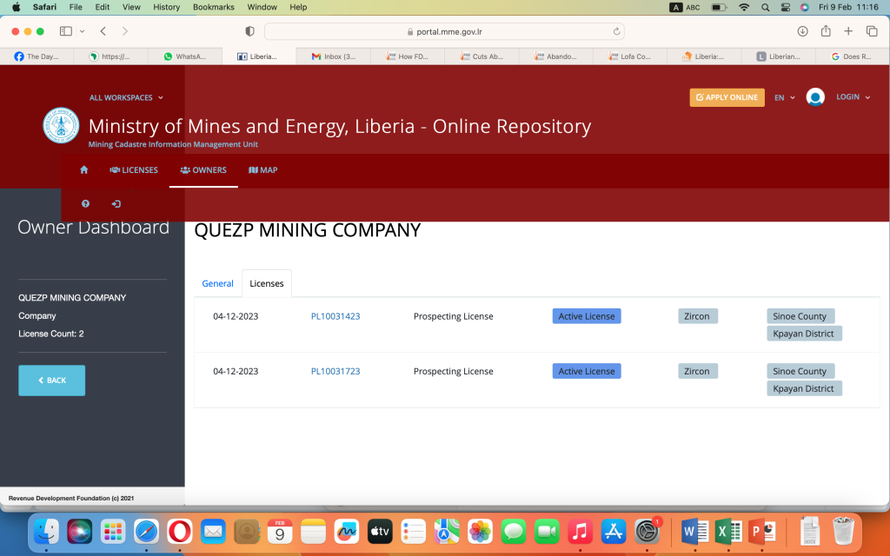Click the Safari address bar
The width and height of the screenshot is (890, 556).
[x=443, y=31]
